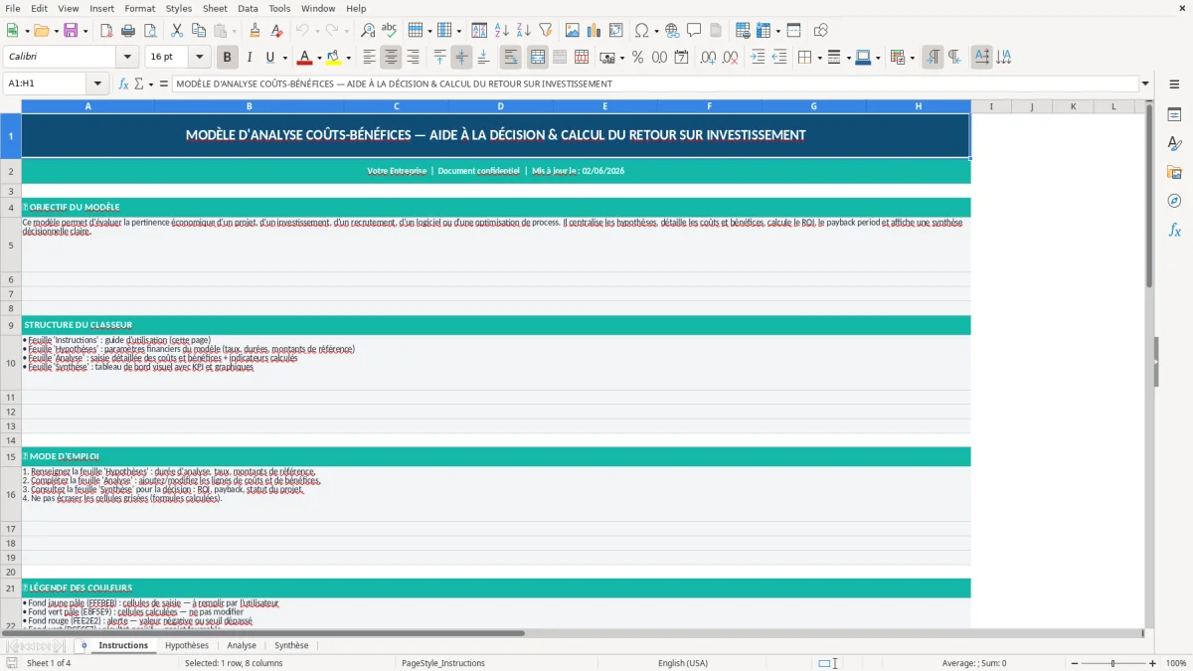Open the sidebar Navigator panel
This screenshot has height=671, width=1193.
(x=1174, y=202)
